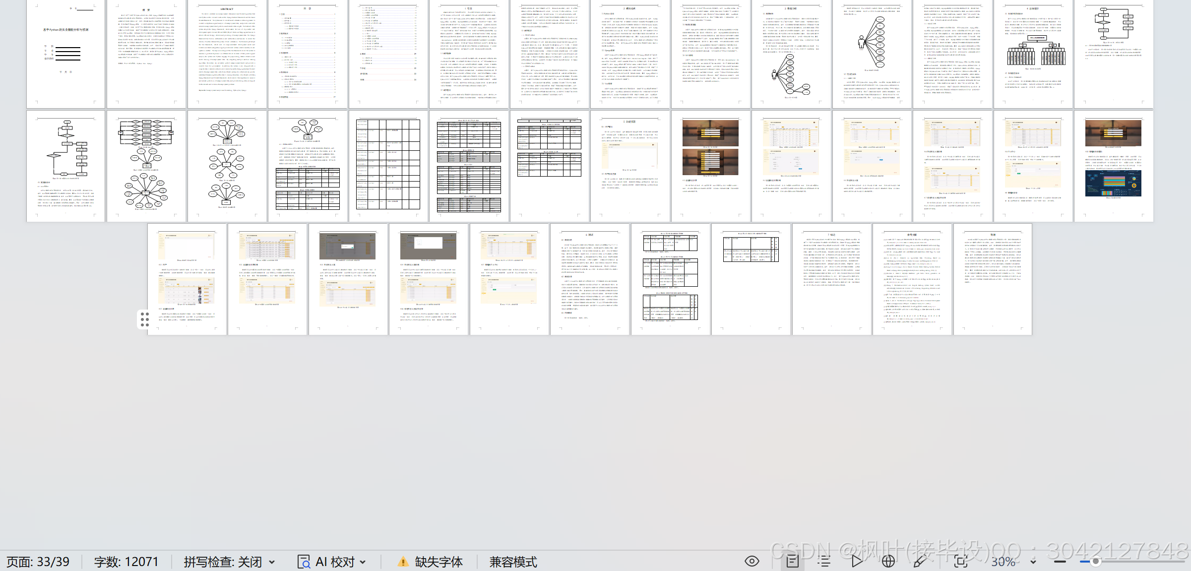Click the 30% zoom level text
1191x571 pixels.
[1003, 562]
